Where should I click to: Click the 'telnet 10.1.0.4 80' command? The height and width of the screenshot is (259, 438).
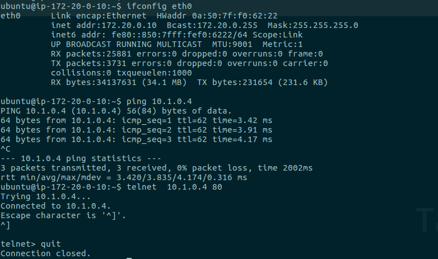click(x=174, y=187)
